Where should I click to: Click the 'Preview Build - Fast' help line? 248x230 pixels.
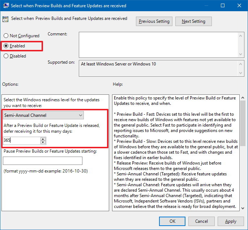(x=175, y=125)
